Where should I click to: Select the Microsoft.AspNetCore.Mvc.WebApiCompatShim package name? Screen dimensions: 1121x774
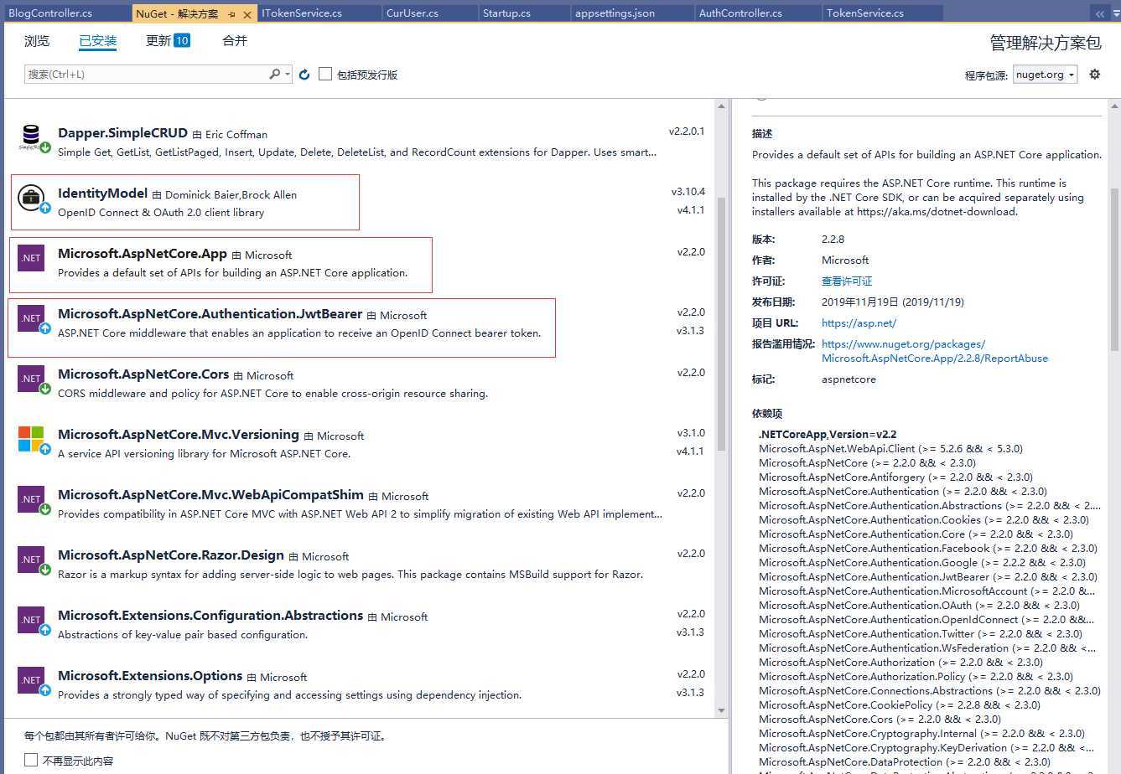(210, 495)
